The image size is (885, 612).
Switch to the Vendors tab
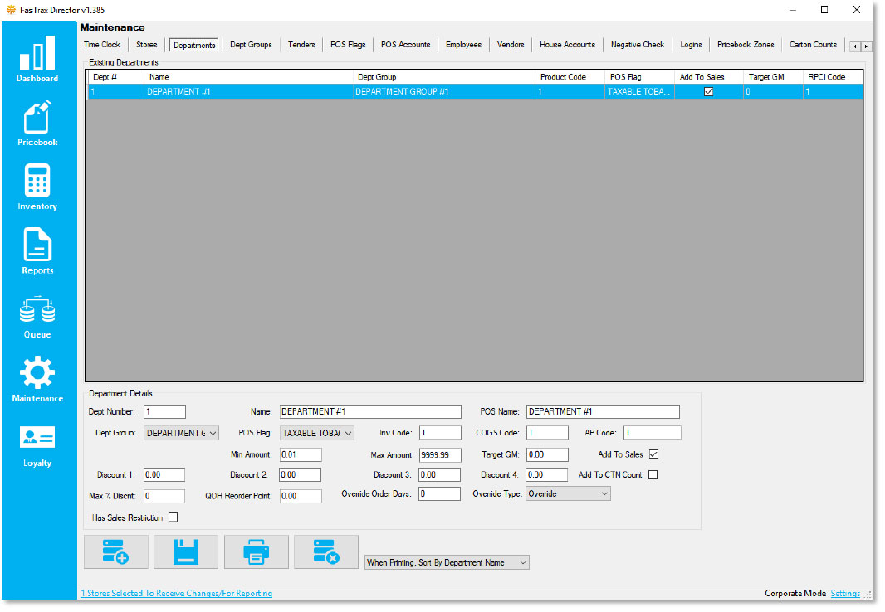511,45
